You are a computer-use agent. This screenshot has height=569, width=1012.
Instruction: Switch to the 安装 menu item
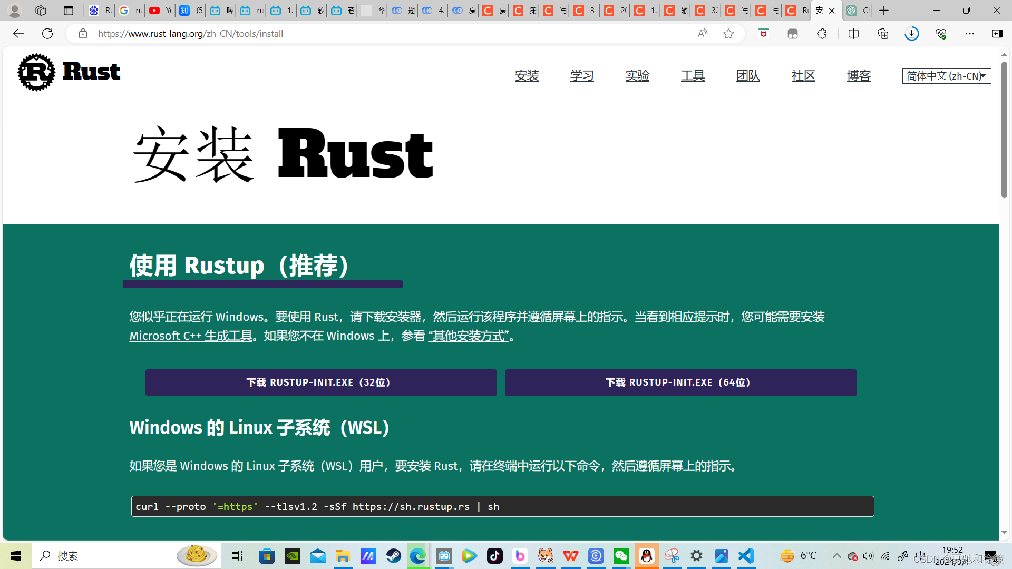click(527, 75)
